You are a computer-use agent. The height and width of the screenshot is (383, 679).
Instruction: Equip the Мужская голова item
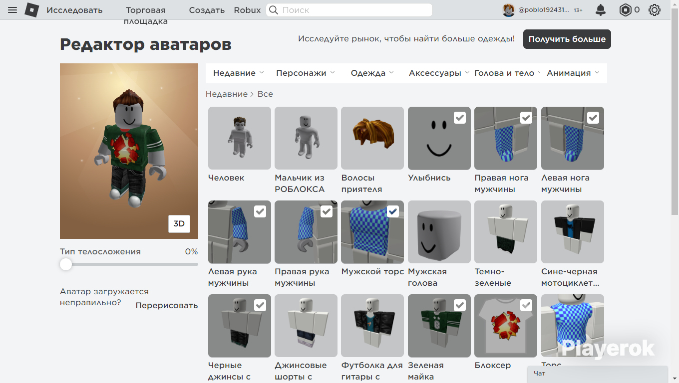pos(439,232)
